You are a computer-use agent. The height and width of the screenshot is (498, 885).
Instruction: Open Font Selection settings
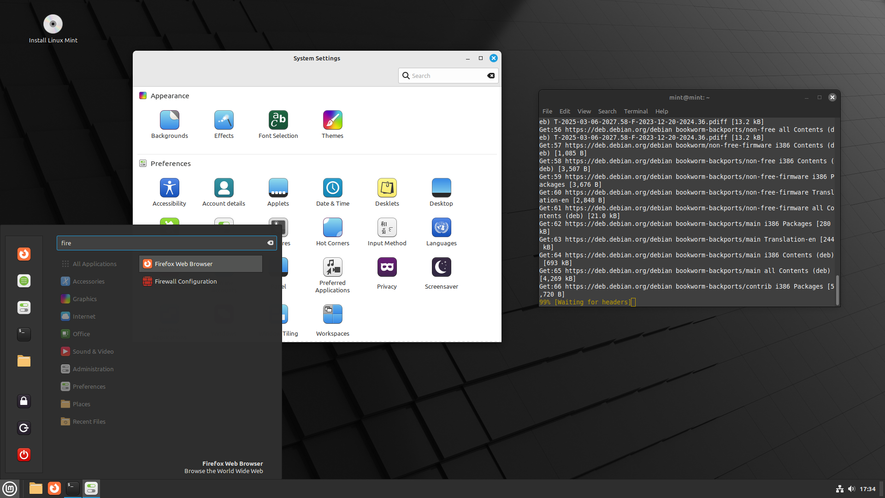coord(278,121)
